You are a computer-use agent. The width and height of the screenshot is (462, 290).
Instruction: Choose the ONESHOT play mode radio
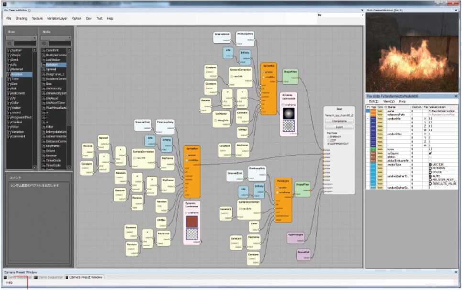coord(328,137)
